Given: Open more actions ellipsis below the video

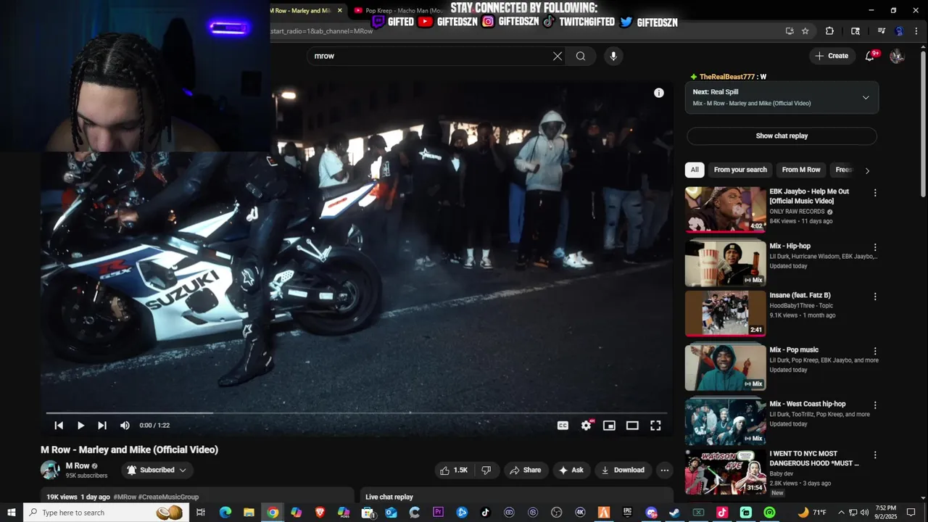Looking at the screenshot, I should pos(664,470).
